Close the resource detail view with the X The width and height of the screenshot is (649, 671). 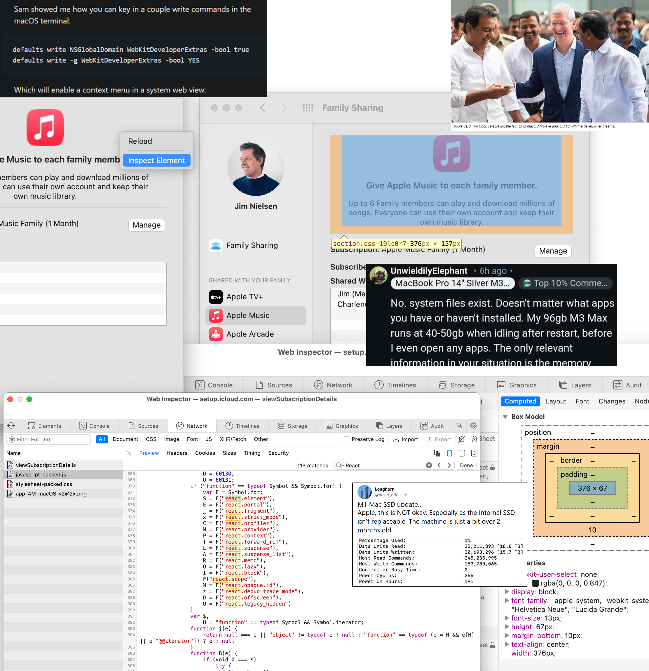click(x=130, y=453)
